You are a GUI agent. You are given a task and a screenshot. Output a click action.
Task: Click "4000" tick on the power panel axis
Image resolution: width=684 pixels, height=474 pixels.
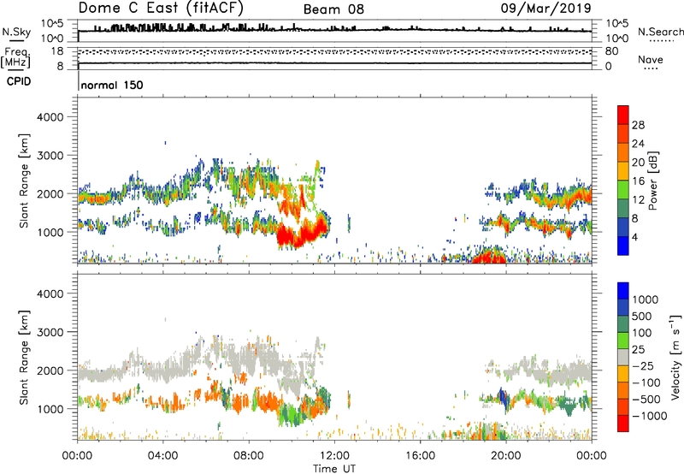(x=50, y=117)
